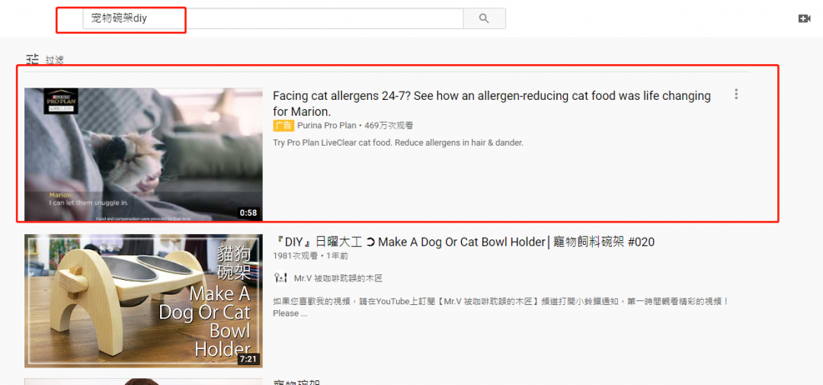This screenshot has width=823, height=385.
Task: Open the '日曜大工 Make A Dog Or Cat Bowl Holder' title
Action: pyautogui.click(x=463, y=242)
